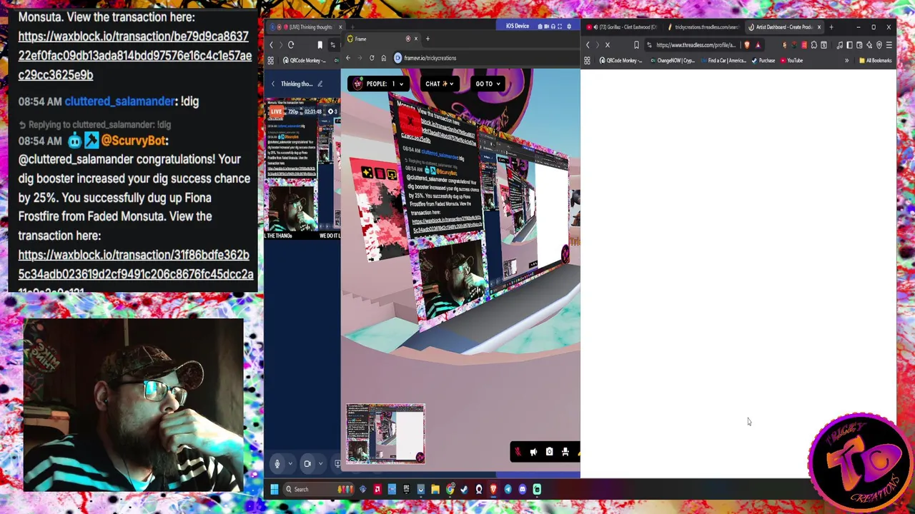Open the GO TO dropdown menu
The height and width of the screenshot is (514, 915).
point(488,84)
